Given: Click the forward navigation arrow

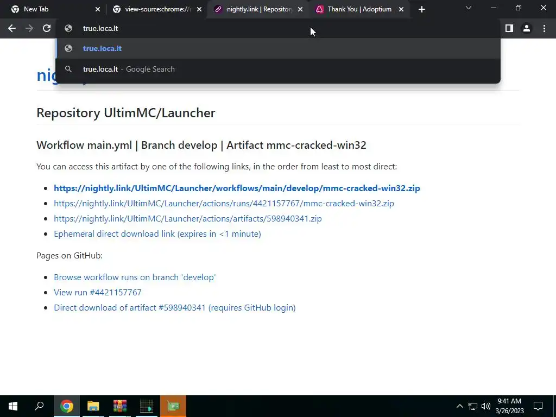Looking at the screenshot, I should coord(29,28).
